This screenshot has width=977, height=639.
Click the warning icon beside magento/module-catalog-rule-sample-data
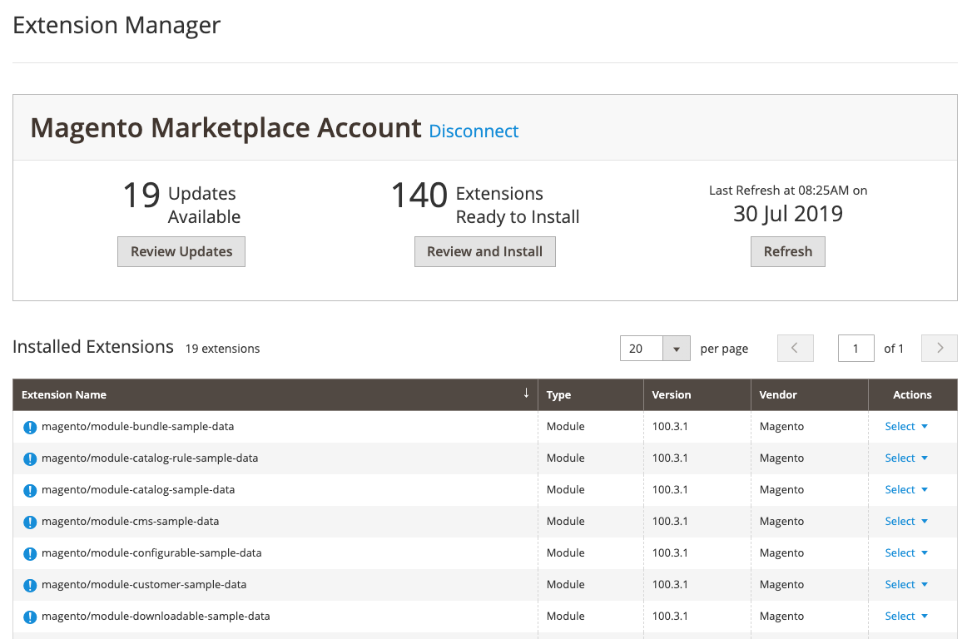click(x=30, y=458)
